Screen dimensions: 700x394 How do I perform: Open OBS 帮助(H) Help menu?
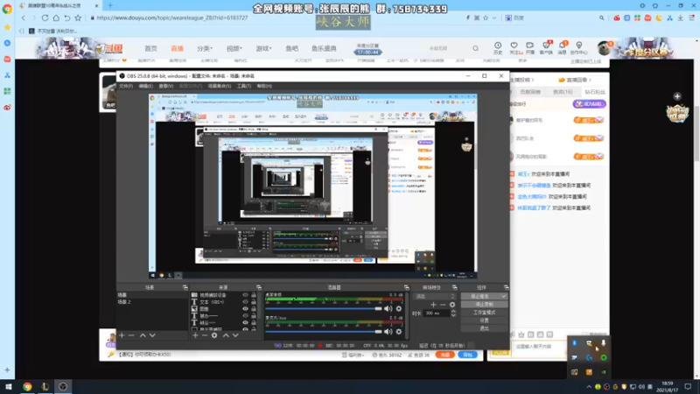tap(264, 86)
